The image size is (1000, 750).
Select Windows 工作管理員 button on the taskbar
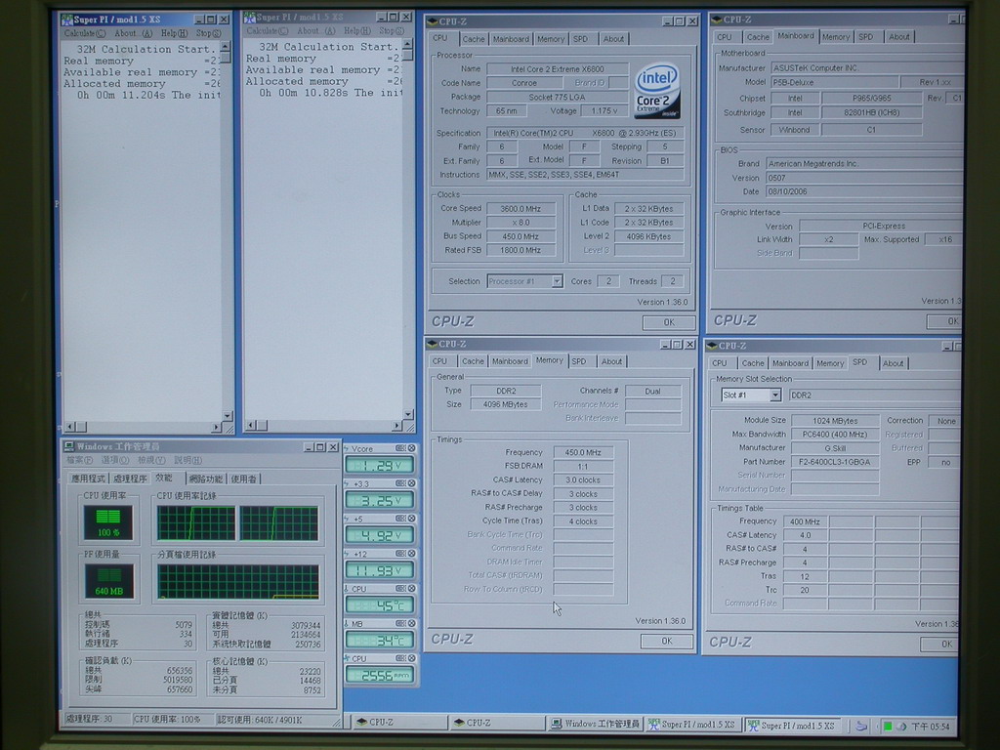[597, 724]
